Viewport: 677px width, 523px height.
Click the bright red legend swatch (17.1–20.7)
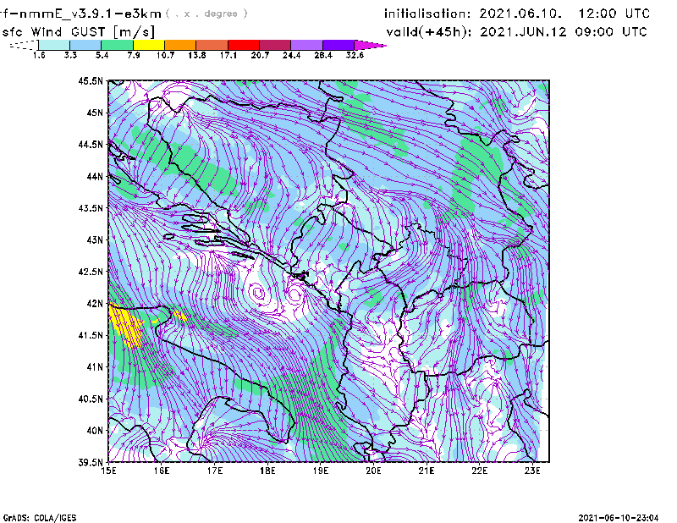244,45
